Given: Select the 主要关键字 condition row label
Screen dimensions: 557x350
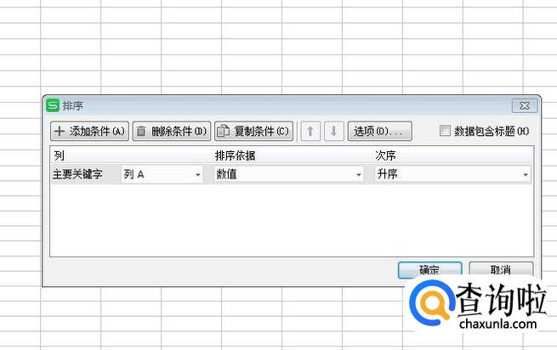Looking at the screenshot, I should tap(83, 174).
